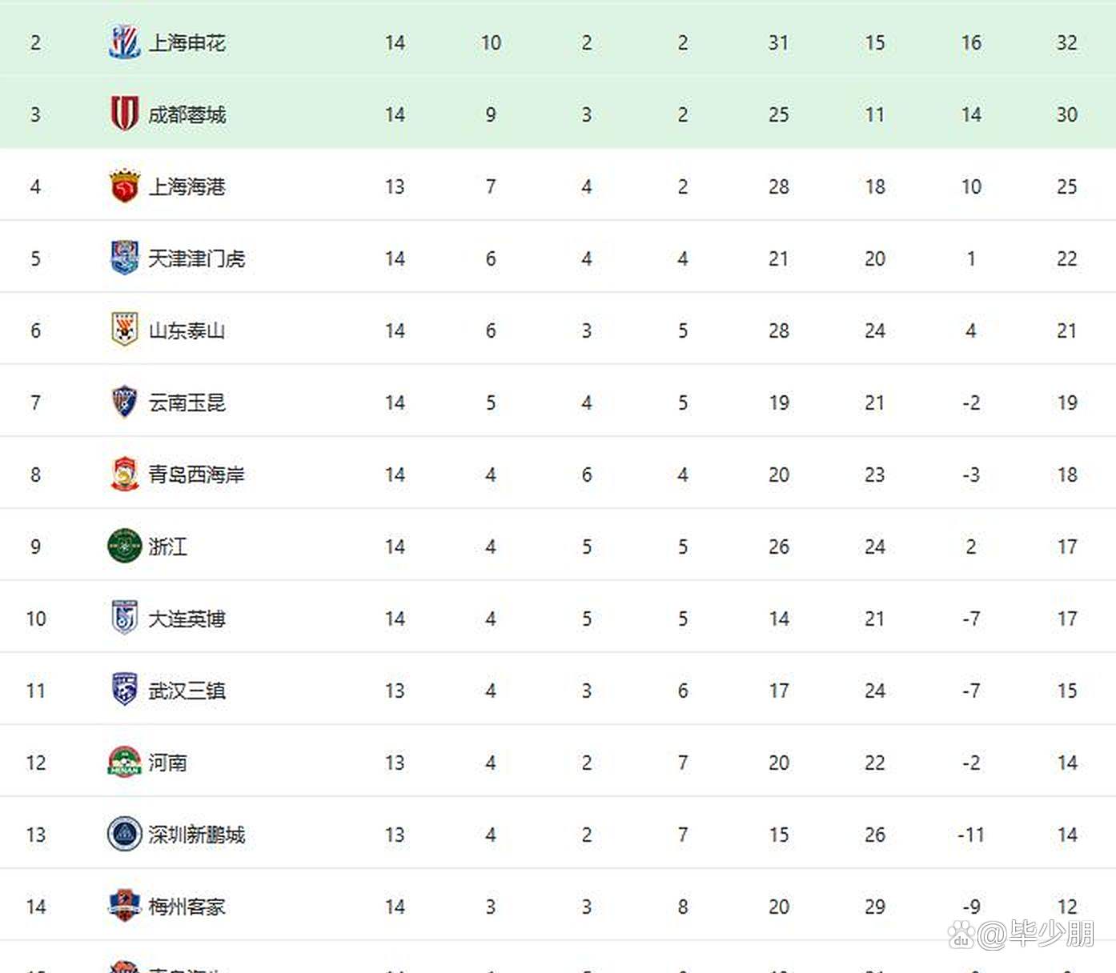Click the Shanghai Shenhua team logo

click(x=124, y=42)
